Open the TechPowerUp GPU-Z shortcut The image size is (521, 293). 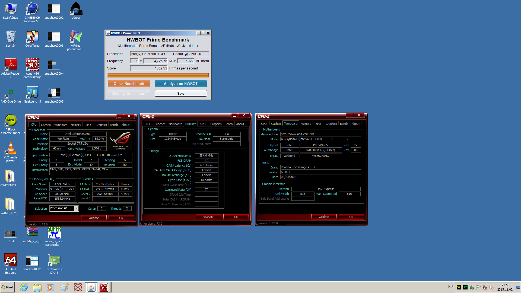click(x=54, y=264)
